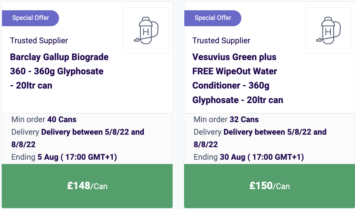
Task: Click the Ending 30 Aug deadline line
Action: pos(249,157)
